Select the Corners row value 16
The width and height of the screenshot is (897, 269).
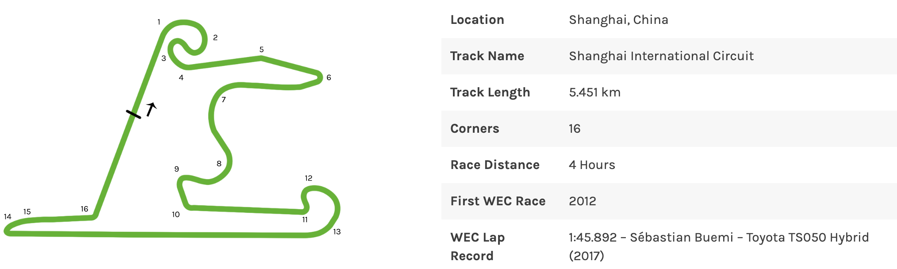pyautogui.click(x=575, y=129)
